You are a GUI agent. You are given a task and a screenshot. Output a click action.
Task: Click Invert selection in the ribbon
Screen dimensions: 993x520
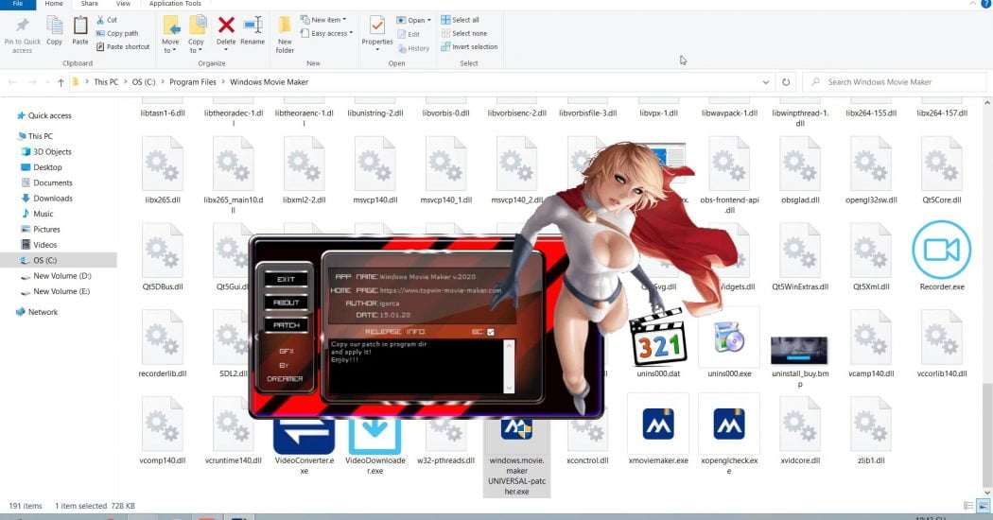(469, 46)
